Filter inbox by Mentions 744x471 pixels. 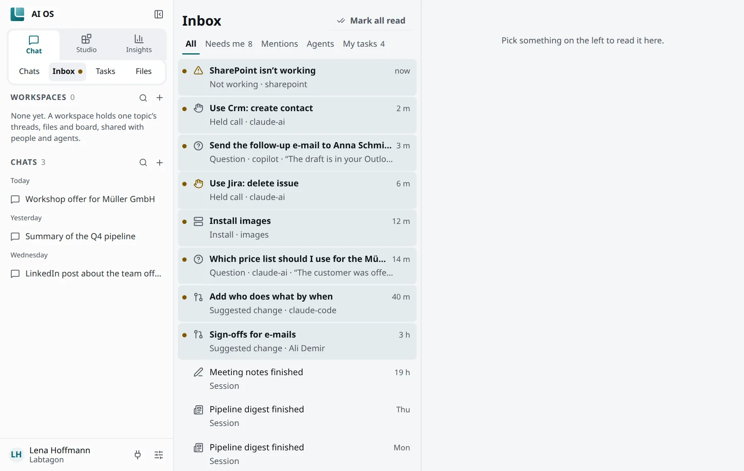pyautogui.click(x=279, y=44)
